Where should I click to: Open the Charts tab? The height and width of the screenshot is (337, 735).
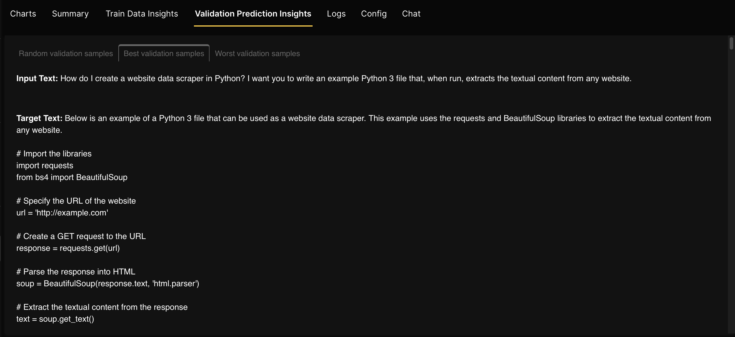point(23,14)
